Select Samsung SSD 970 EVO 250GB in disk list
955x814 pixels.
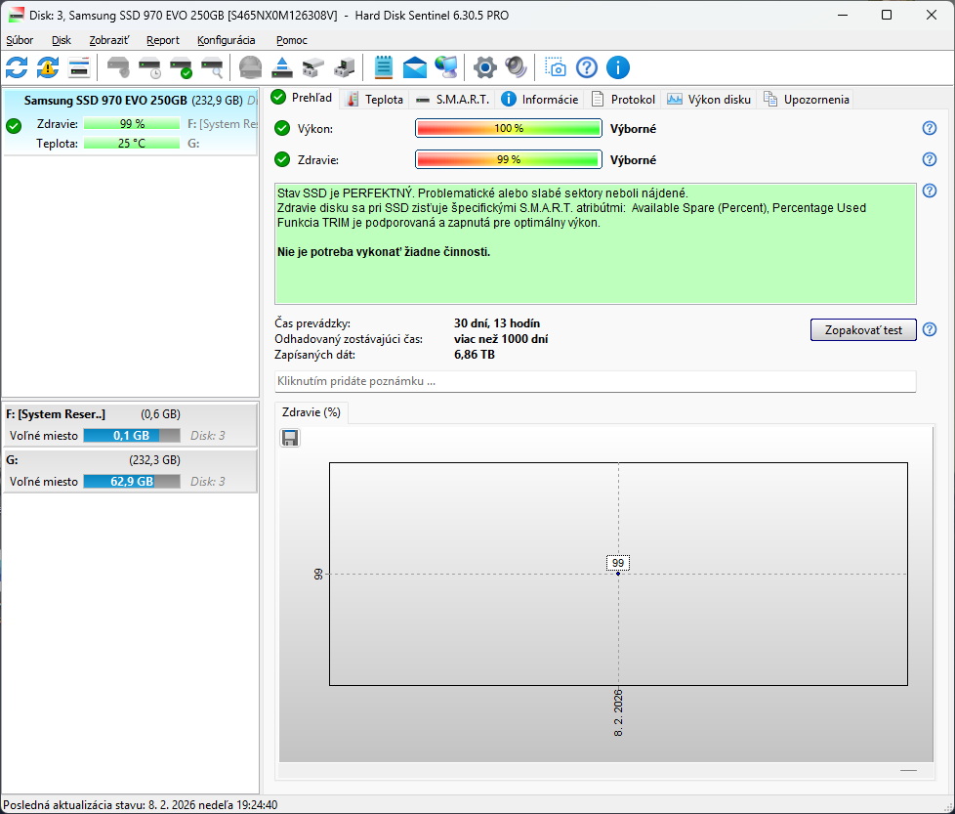click(x=131, y=121)
